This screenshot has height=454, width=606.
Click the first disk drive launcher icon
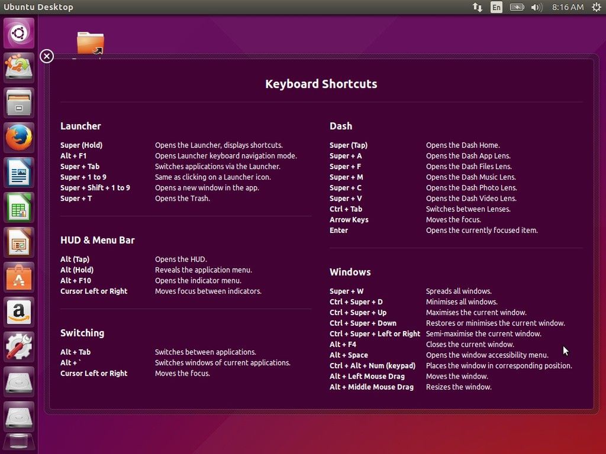pos(19,382)
